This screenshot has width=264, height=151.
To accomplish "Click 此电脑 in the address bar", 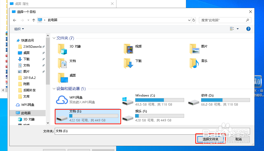I will [53, 20].
